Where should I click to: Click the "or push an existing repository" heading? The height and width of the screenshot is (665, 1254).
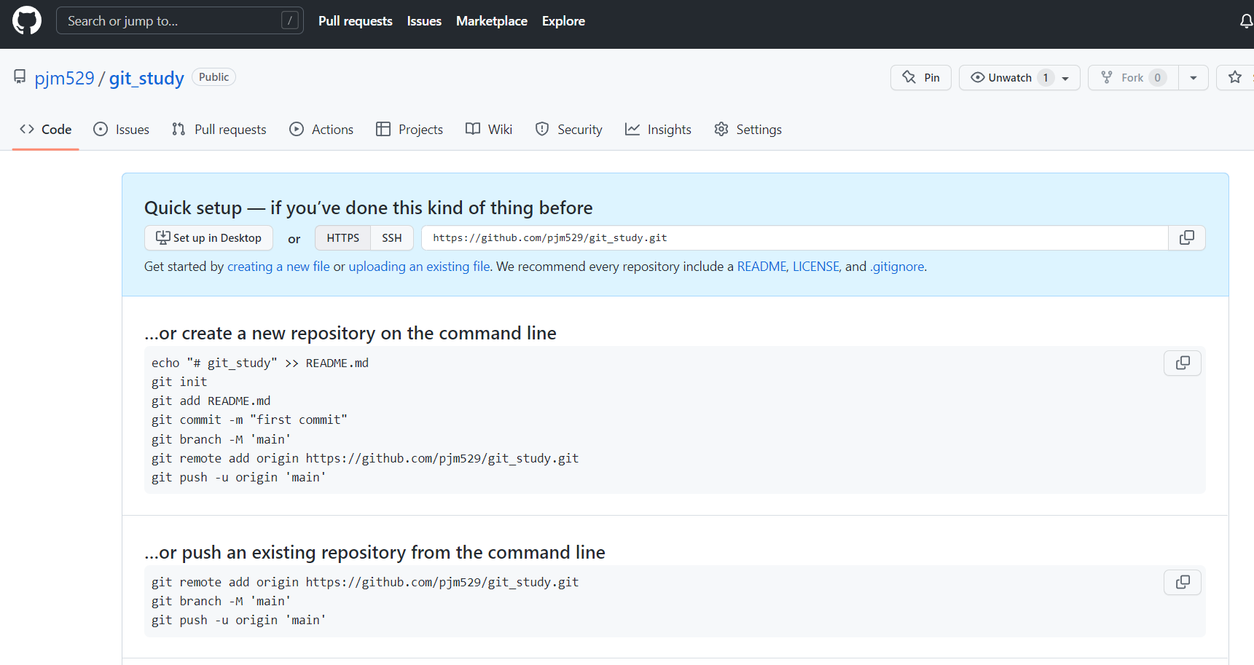point(375,552)
